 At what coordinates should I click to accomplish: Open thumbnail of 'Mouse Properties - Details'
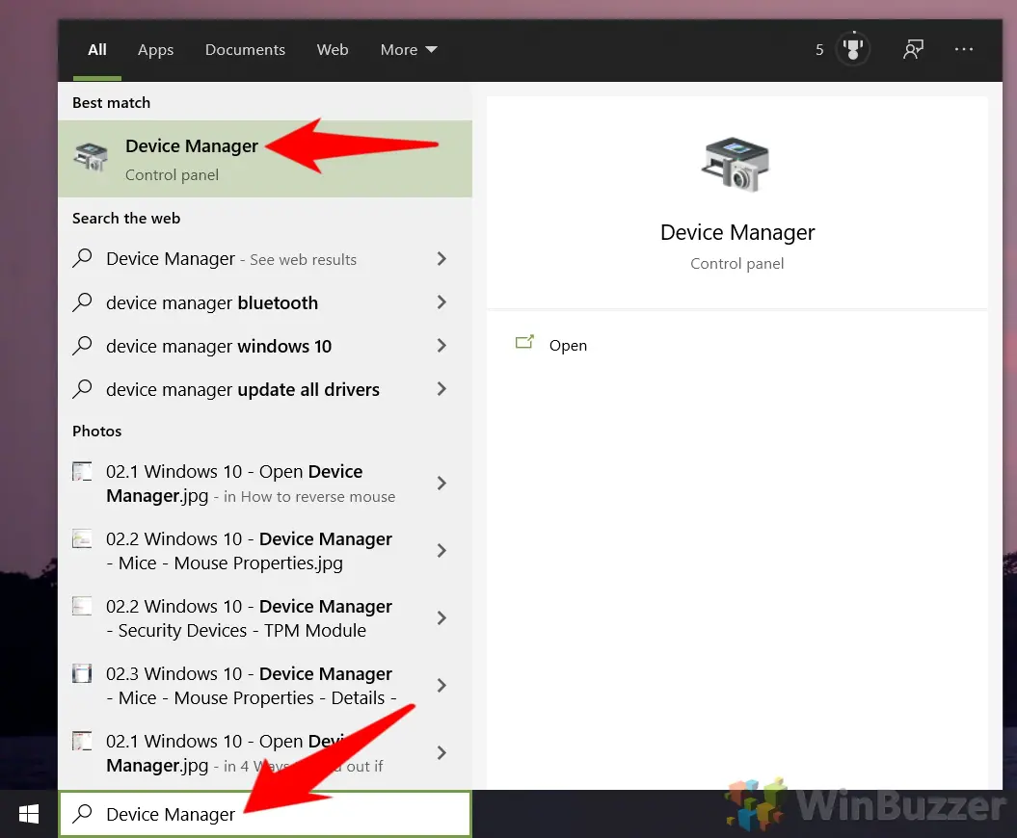point(82,673)
